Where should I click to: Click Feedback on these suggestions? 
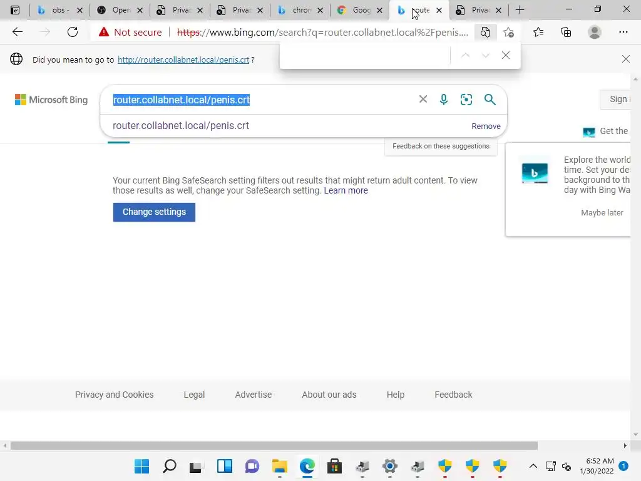point(441,146)
